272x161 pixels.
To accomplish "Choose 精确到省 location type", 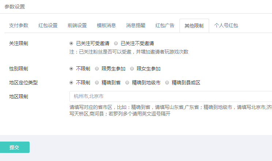I will pyautogui.click(x=97, y=83).
